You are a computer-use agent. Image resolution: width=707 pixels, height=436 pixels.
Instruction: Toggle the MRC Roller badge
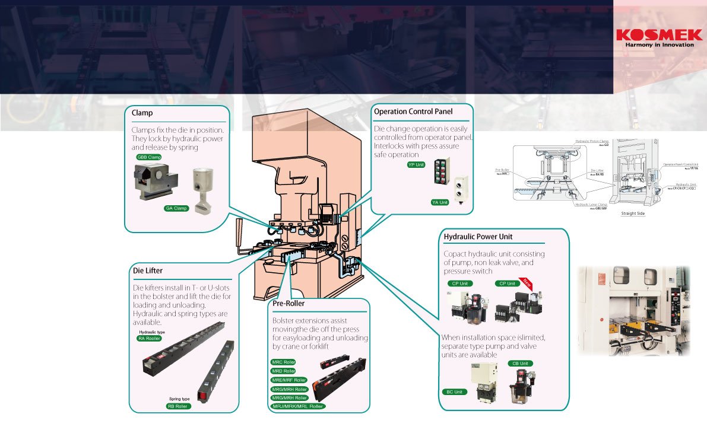(283, 361)
